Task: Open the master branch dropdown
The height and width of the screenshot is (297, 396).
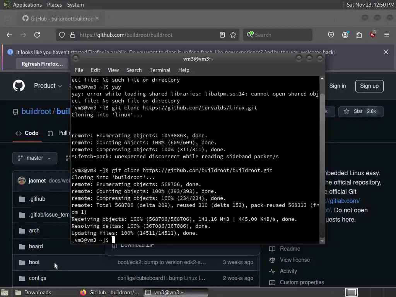Action: tap(35, 158)
